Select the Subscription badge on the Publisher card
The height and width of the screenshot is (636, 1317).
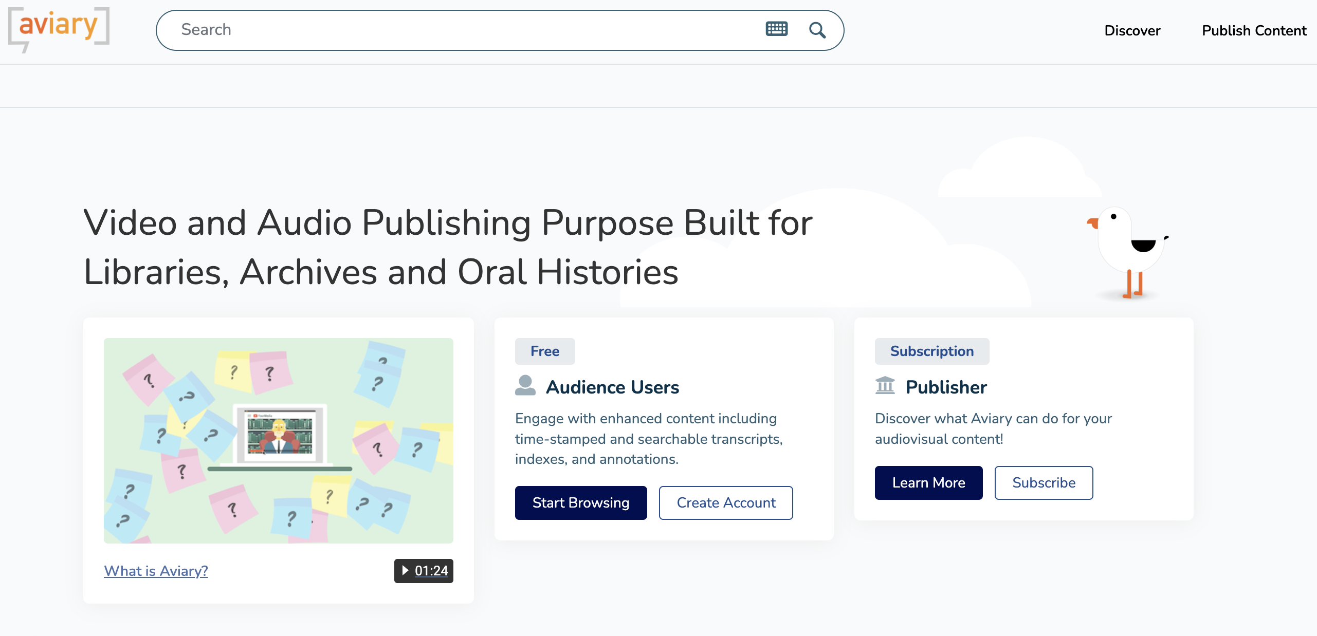point(931,351)
